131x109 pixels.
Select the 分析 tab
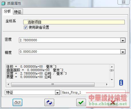coord(7,11)
